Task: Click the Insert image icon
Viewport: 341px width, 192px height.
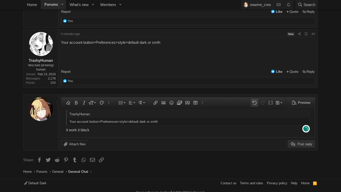Action: (x=164, y=103)
